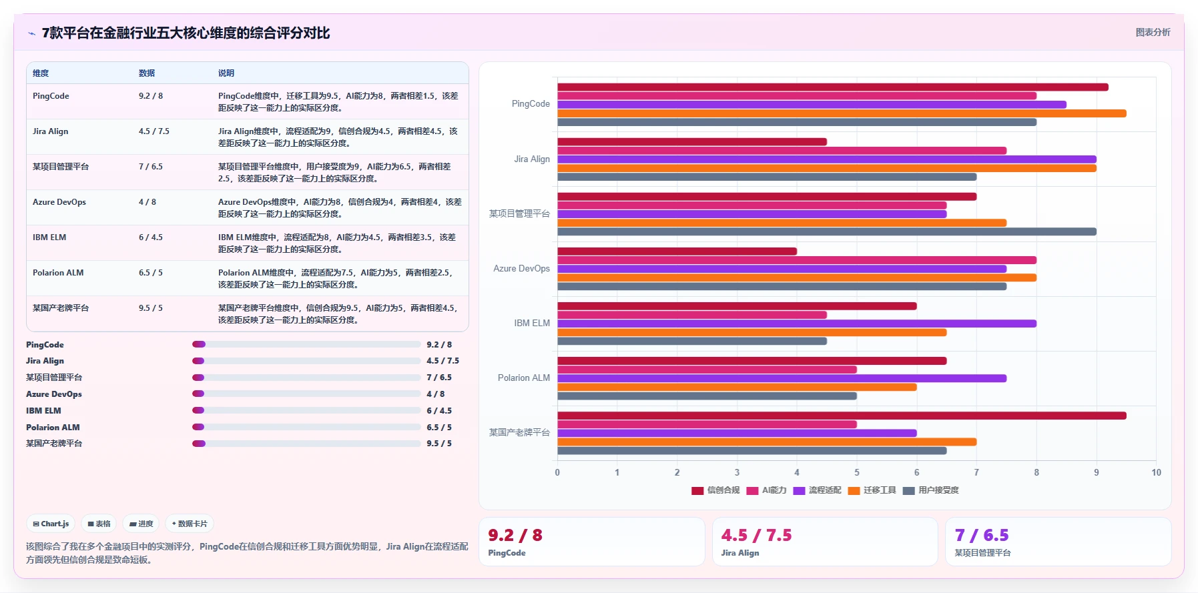Viewport: 1198px width, 593px height.
Task: Click the chart summary paragraph under the chips
Action: point(247,553)
